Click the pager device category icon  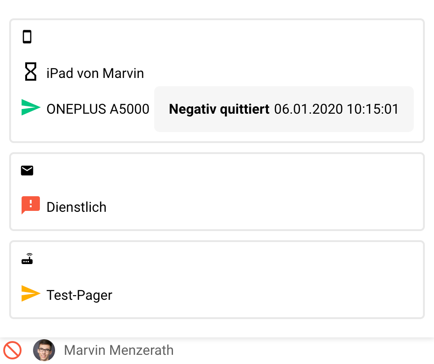pyautogui.click(x=27, y=259)
